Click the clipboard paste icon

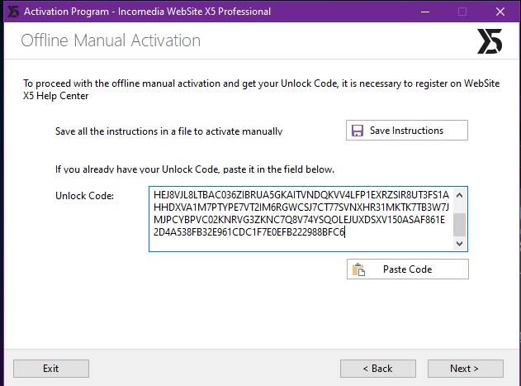pyautogui.click(x=358, y=269)
